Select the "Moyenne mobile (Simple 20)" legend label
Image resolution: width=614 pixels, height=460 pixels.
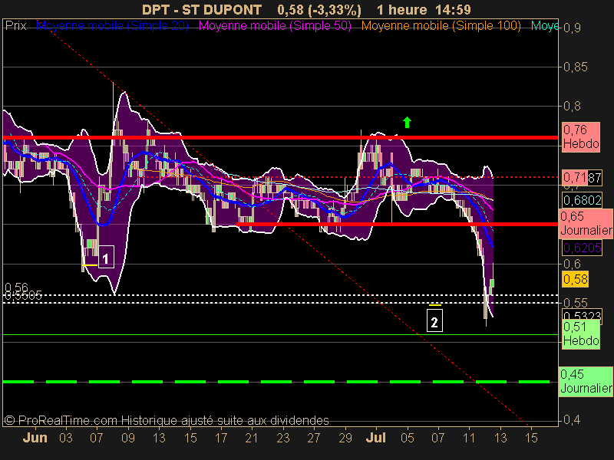coord(112,26)
